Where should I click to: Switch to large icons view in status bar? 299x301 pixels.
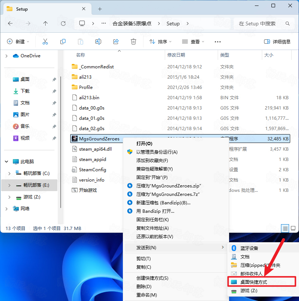pyautogui.click(x=293, y=229)
